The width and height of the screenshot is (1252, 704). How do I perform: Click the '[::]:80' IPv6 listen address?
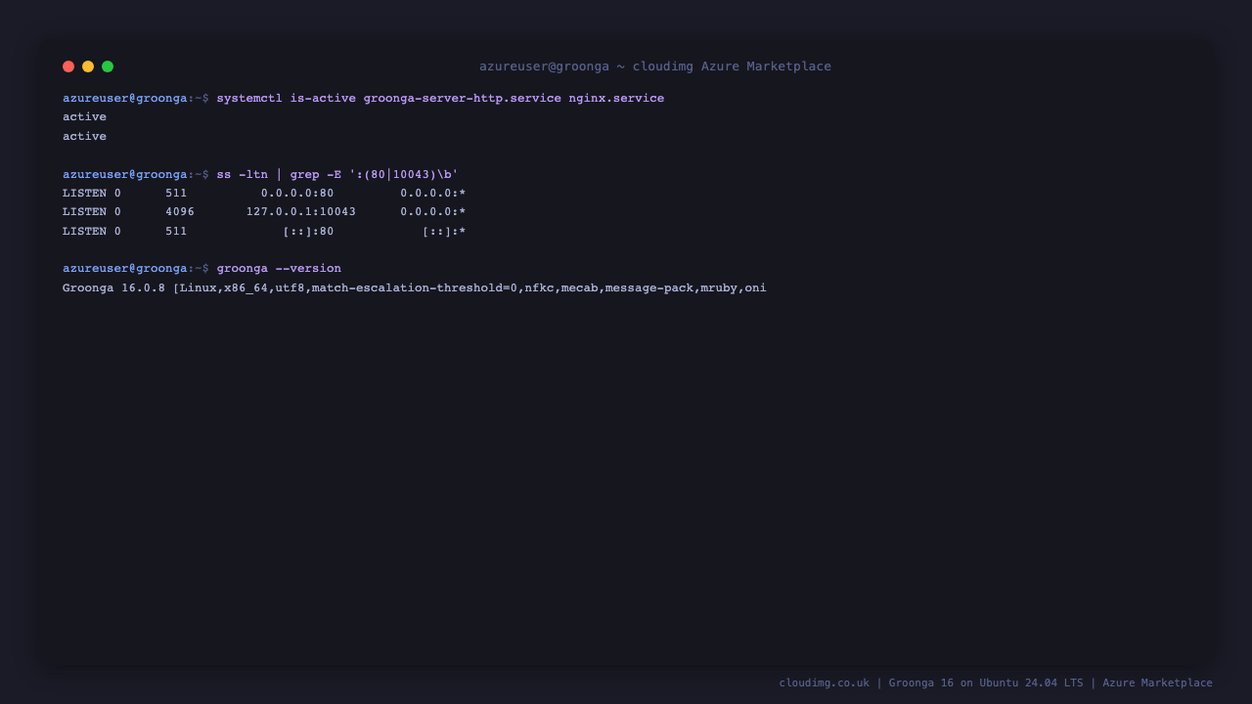pyautogui.click(x=308, y=232)
